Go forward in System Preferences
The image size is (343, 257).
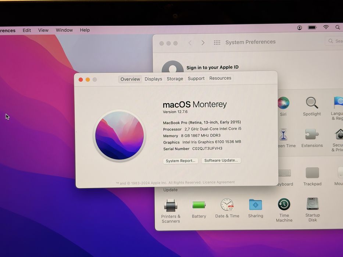click(203, 43)
